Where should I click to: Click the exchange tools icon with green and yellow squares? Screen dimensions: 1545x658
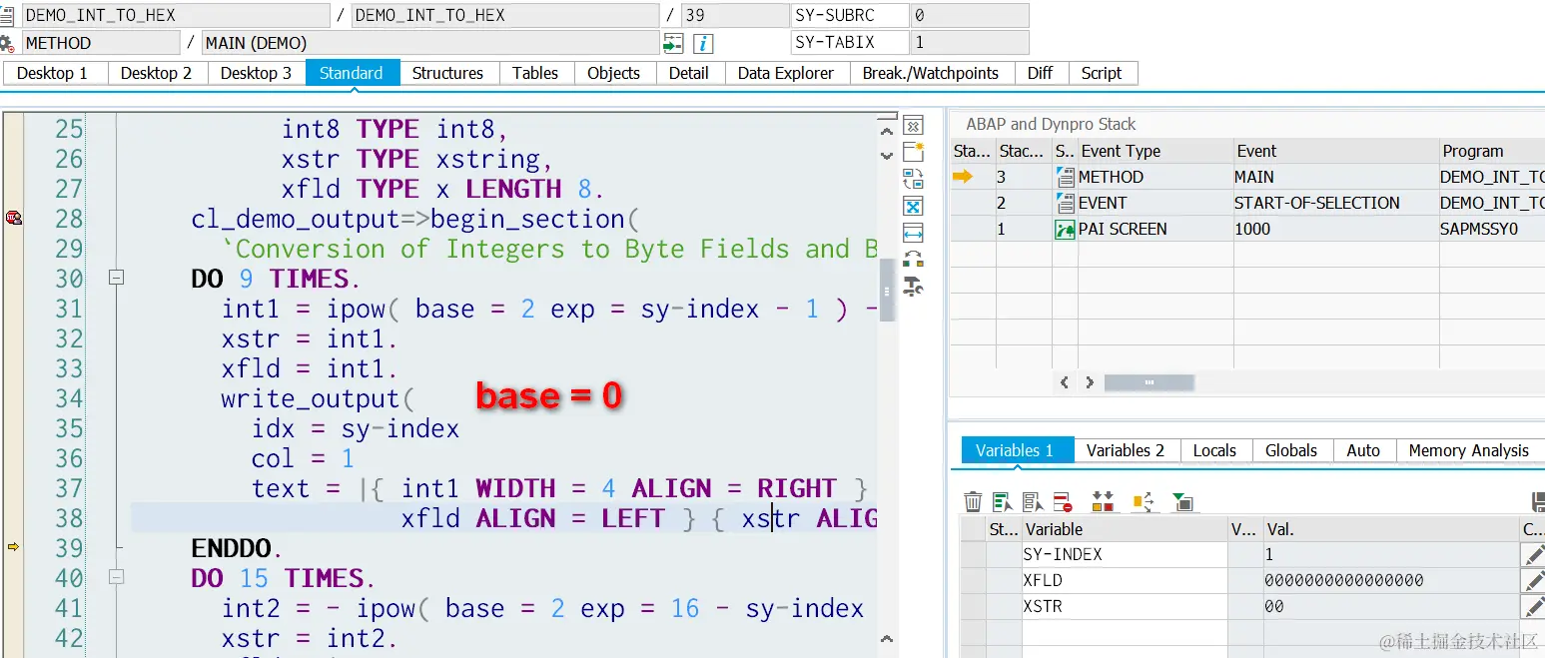click(913, 260)
